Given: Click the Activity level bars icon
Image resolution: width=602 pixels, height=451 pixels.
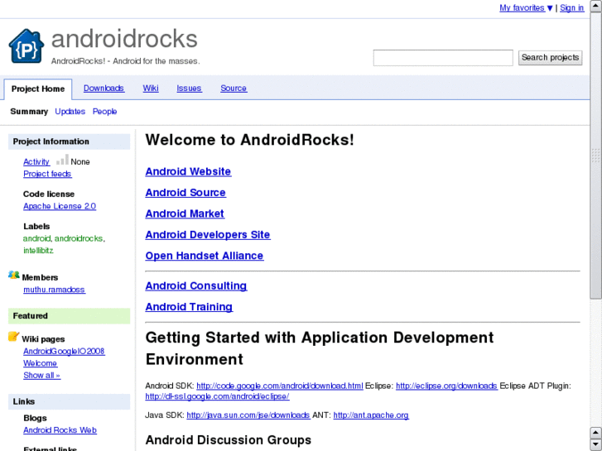Looking at the screenshot, I should tap(62, 159).
